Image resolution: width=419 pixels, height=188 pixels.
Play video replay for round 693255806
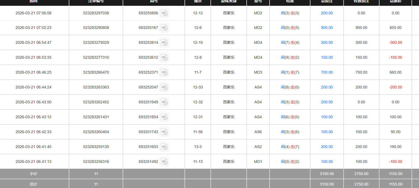click(x=164, y=13)
